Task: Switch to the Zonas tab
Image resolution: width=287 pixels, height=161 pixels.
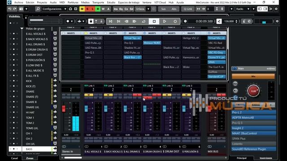Action: pos(30,158)
